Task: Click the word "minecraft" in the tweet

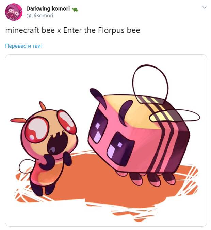Action: pyautogui.click(x=22, y=30)
